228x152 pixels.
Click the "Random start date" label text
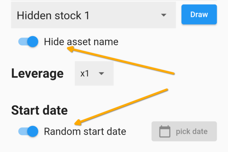pos(85,131)
